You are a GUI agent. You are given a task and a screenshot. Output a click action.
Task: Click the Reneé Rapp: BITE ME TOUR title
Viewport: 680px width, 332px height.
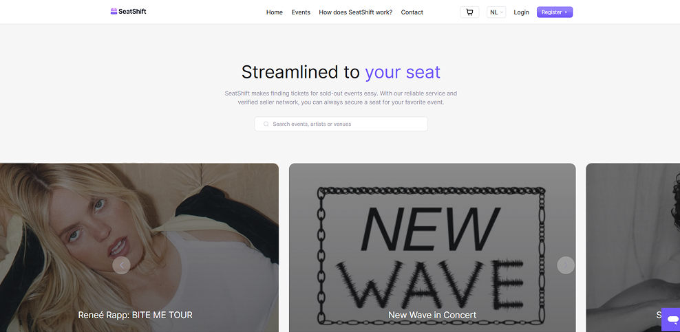point(136,315)
